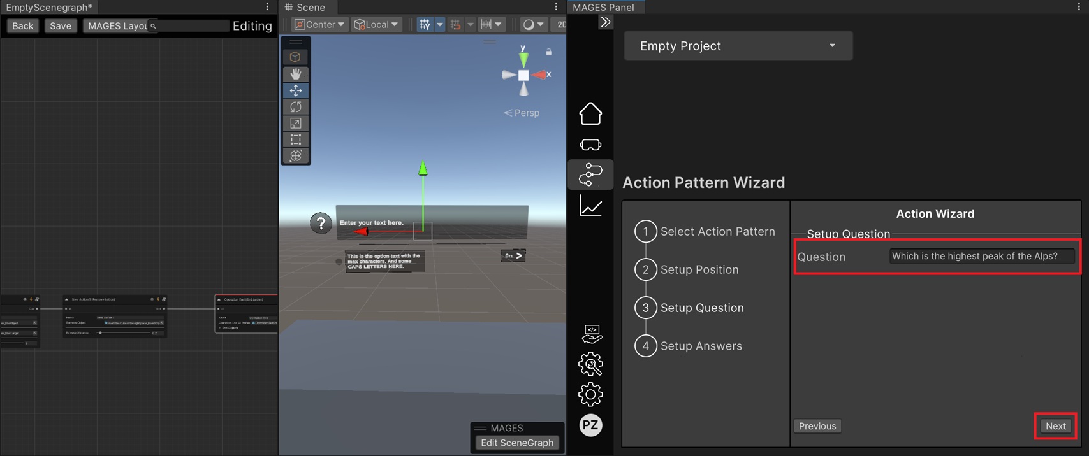Toggle 2D view mode in Scene
This screenshot has height=456, width=1089.
[x=561, y=25]
